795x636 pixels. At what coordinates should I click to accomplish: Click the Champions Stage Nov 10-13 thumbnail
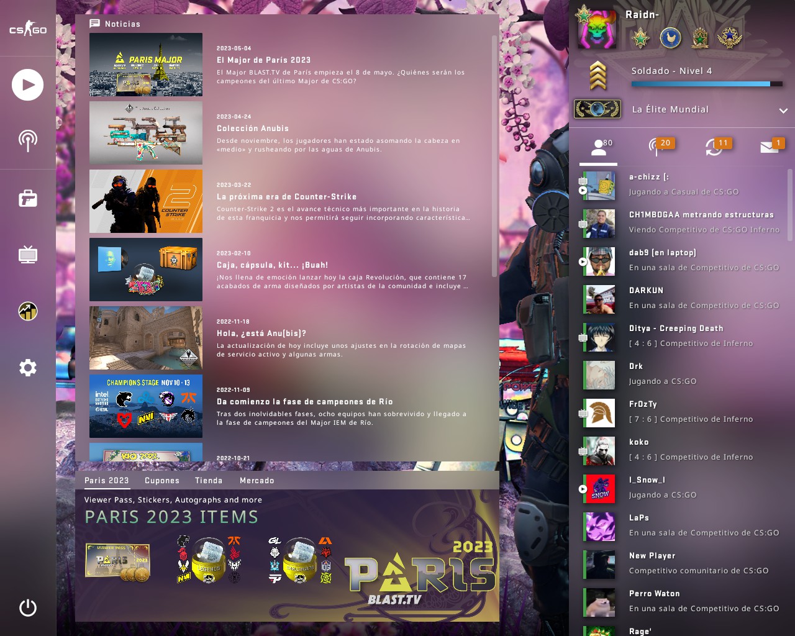146,406
